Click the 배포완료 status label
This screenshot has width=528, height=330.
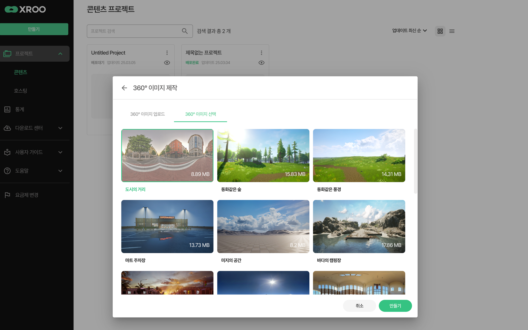pos(192,63)
